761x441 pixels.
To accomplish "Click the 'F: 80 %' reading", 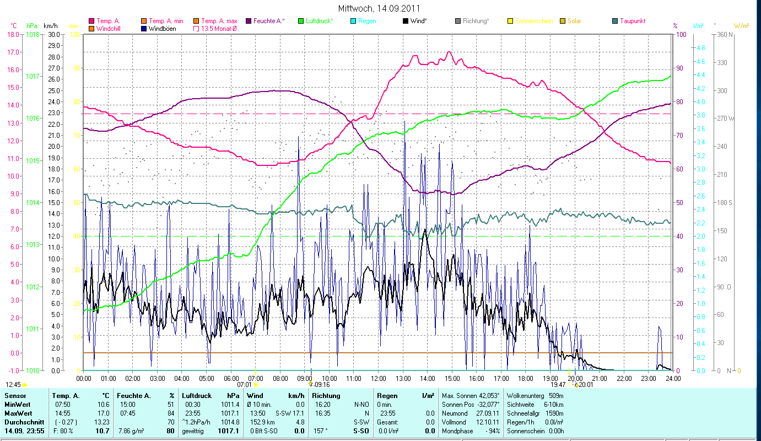I will 62,431.
